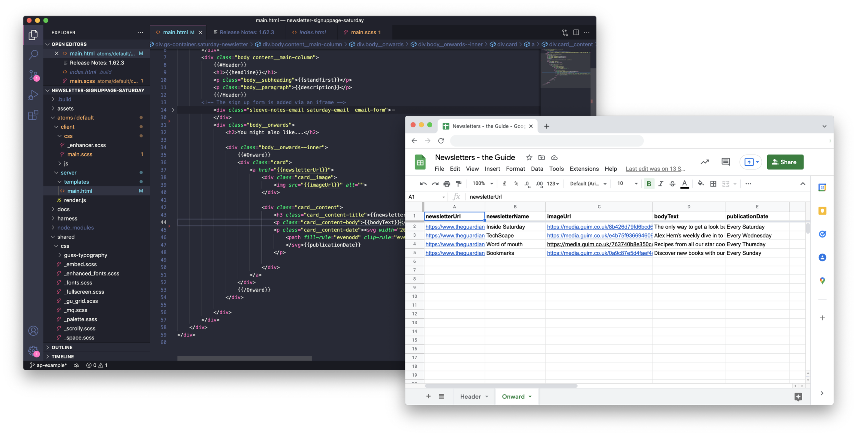Click the Sheets text color button
Image resolution: width=857 pixels, height=436 pixels.
(684, 184)
